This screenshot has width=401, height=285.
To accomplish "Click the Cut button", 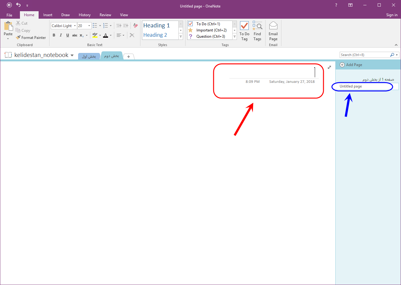I will 21,23.
